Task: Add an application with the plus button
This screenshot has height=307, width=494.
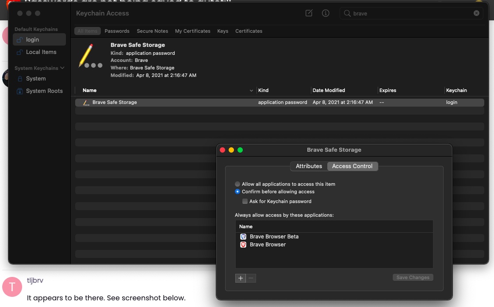Action: (241, 278)
